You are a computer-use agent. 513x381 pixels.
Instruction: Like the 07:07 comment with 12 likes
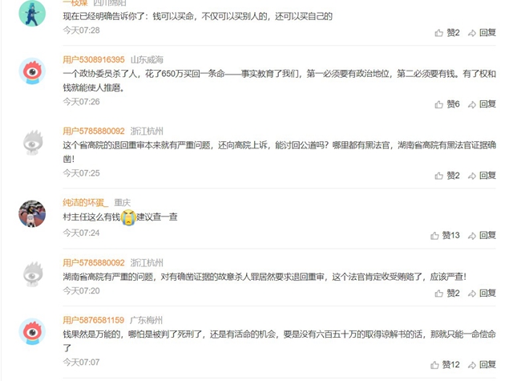[445, 365]
